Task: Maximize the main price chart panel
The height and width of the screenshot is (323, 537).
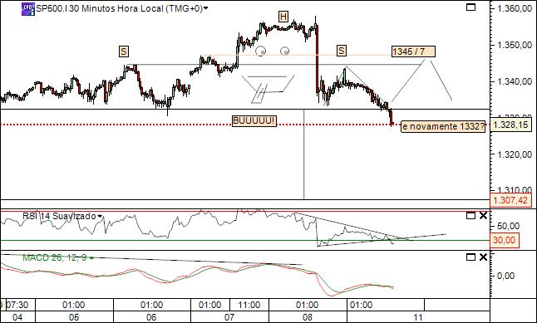Action: pos(470,7)
